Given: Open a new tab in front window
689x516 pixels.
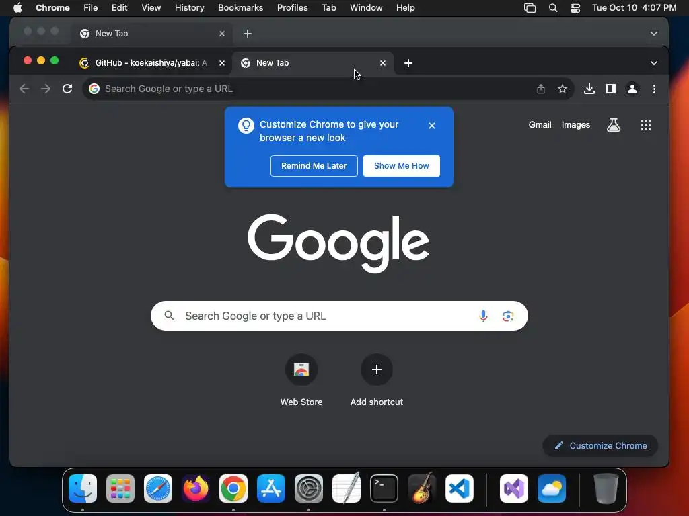Looking at the screenshot, I should (x=408, y=63).
